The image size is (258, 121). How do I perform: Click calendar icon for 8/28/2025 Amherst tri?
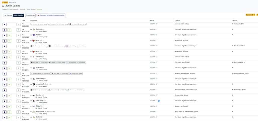[x=5, y=24]
